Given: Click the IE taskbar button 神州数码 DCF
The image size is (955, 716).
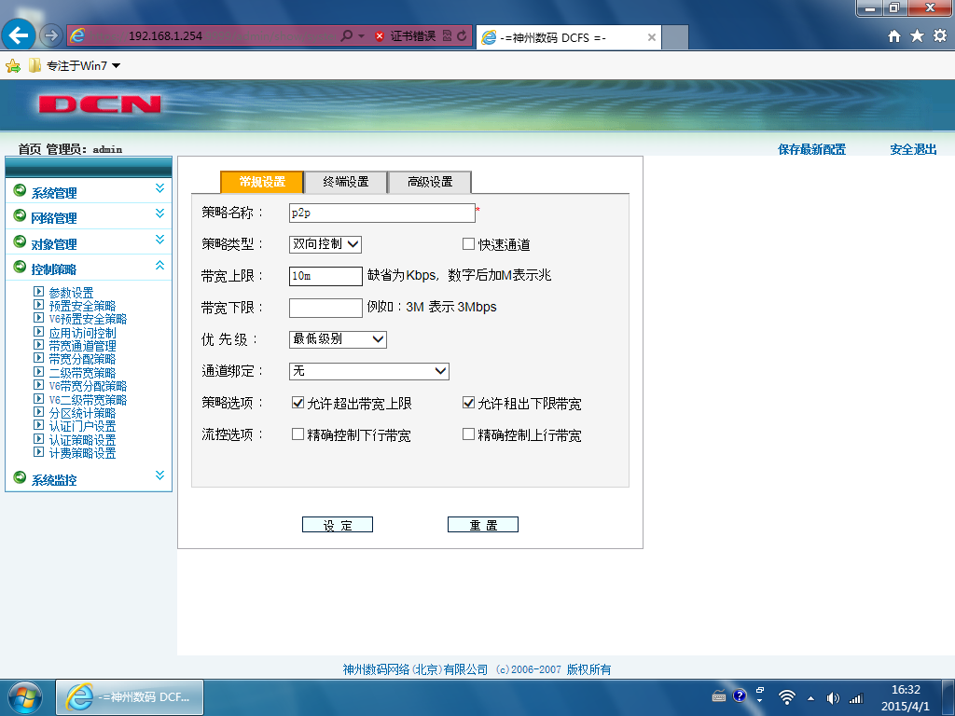Looking at the screenshot, I should click(130, 697).
